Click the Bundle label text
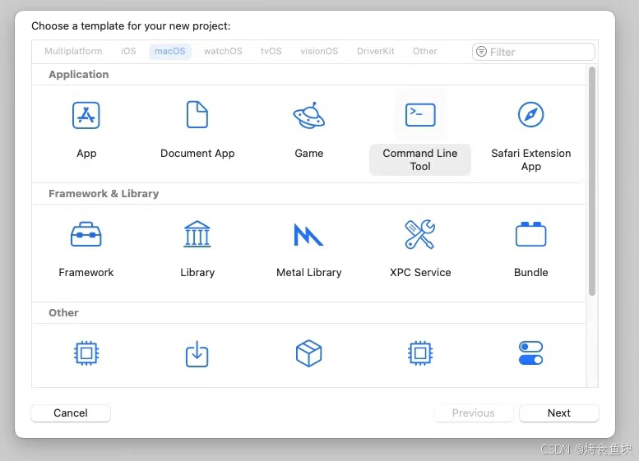639x461 pixels. click(x=530, y=273)
